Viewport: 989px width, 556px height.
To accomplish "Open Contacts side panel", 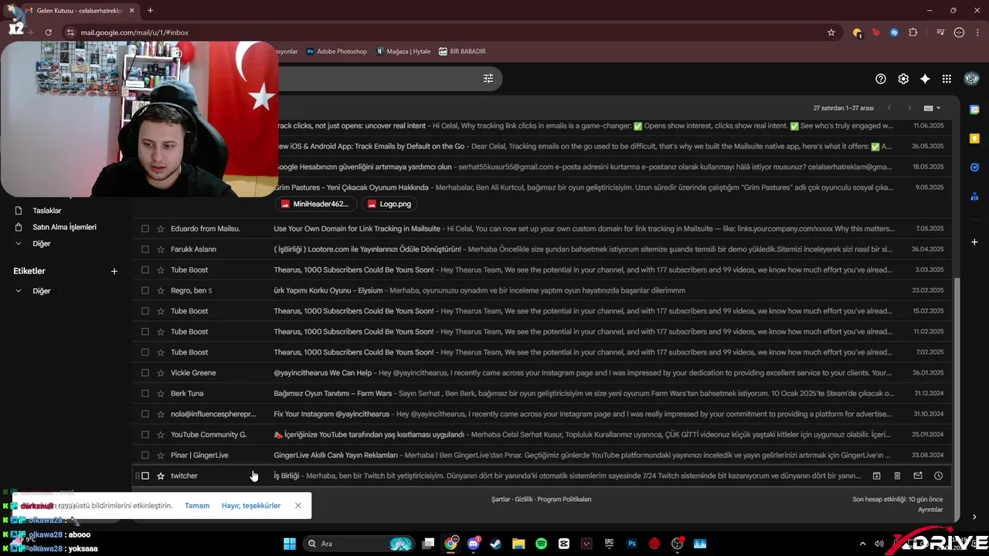I will [x=974, y=195].
